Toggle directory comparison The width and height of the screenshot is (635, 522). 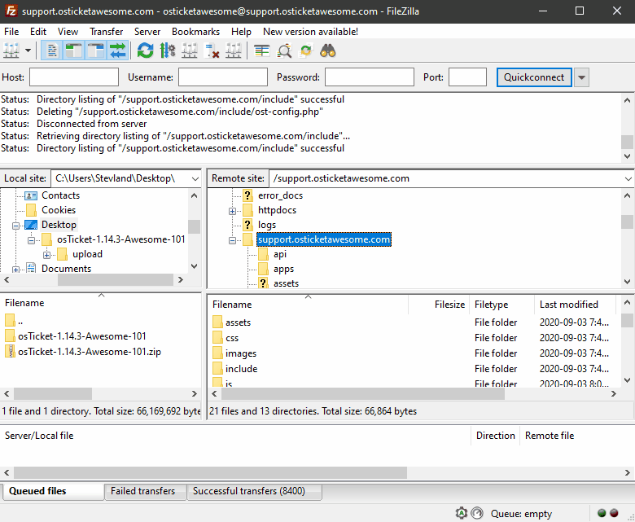click(x=284, y=51)
